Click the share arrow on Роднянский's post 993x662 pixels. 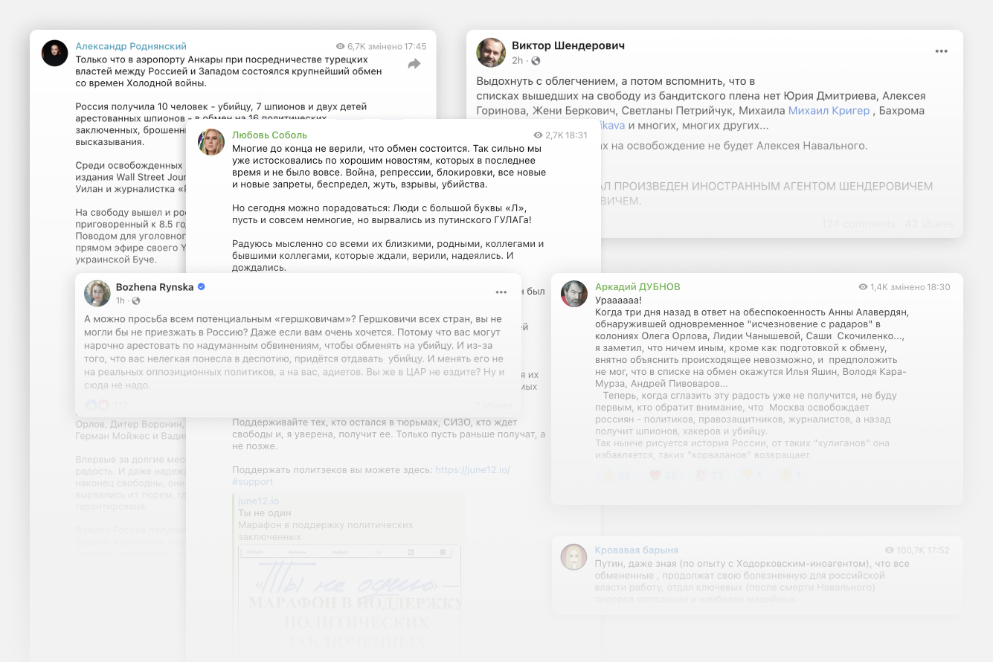414,65
